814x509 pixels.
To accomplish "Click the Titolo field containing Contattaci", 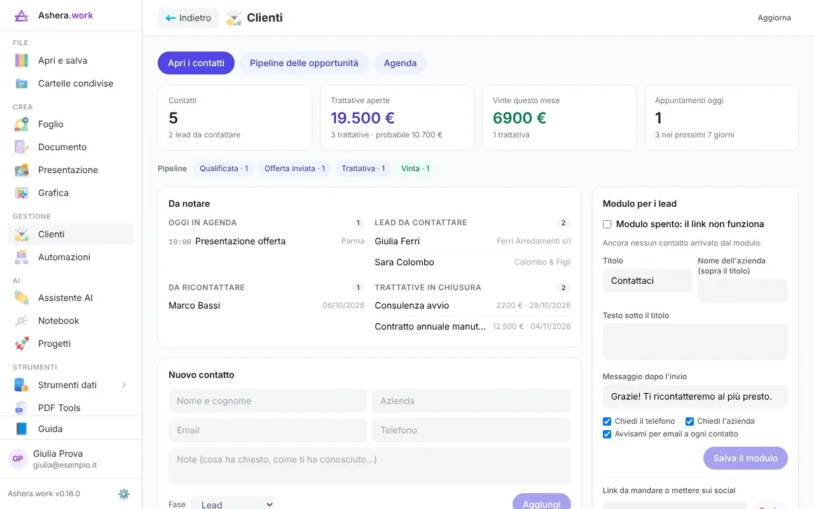I will coord(647,281).
